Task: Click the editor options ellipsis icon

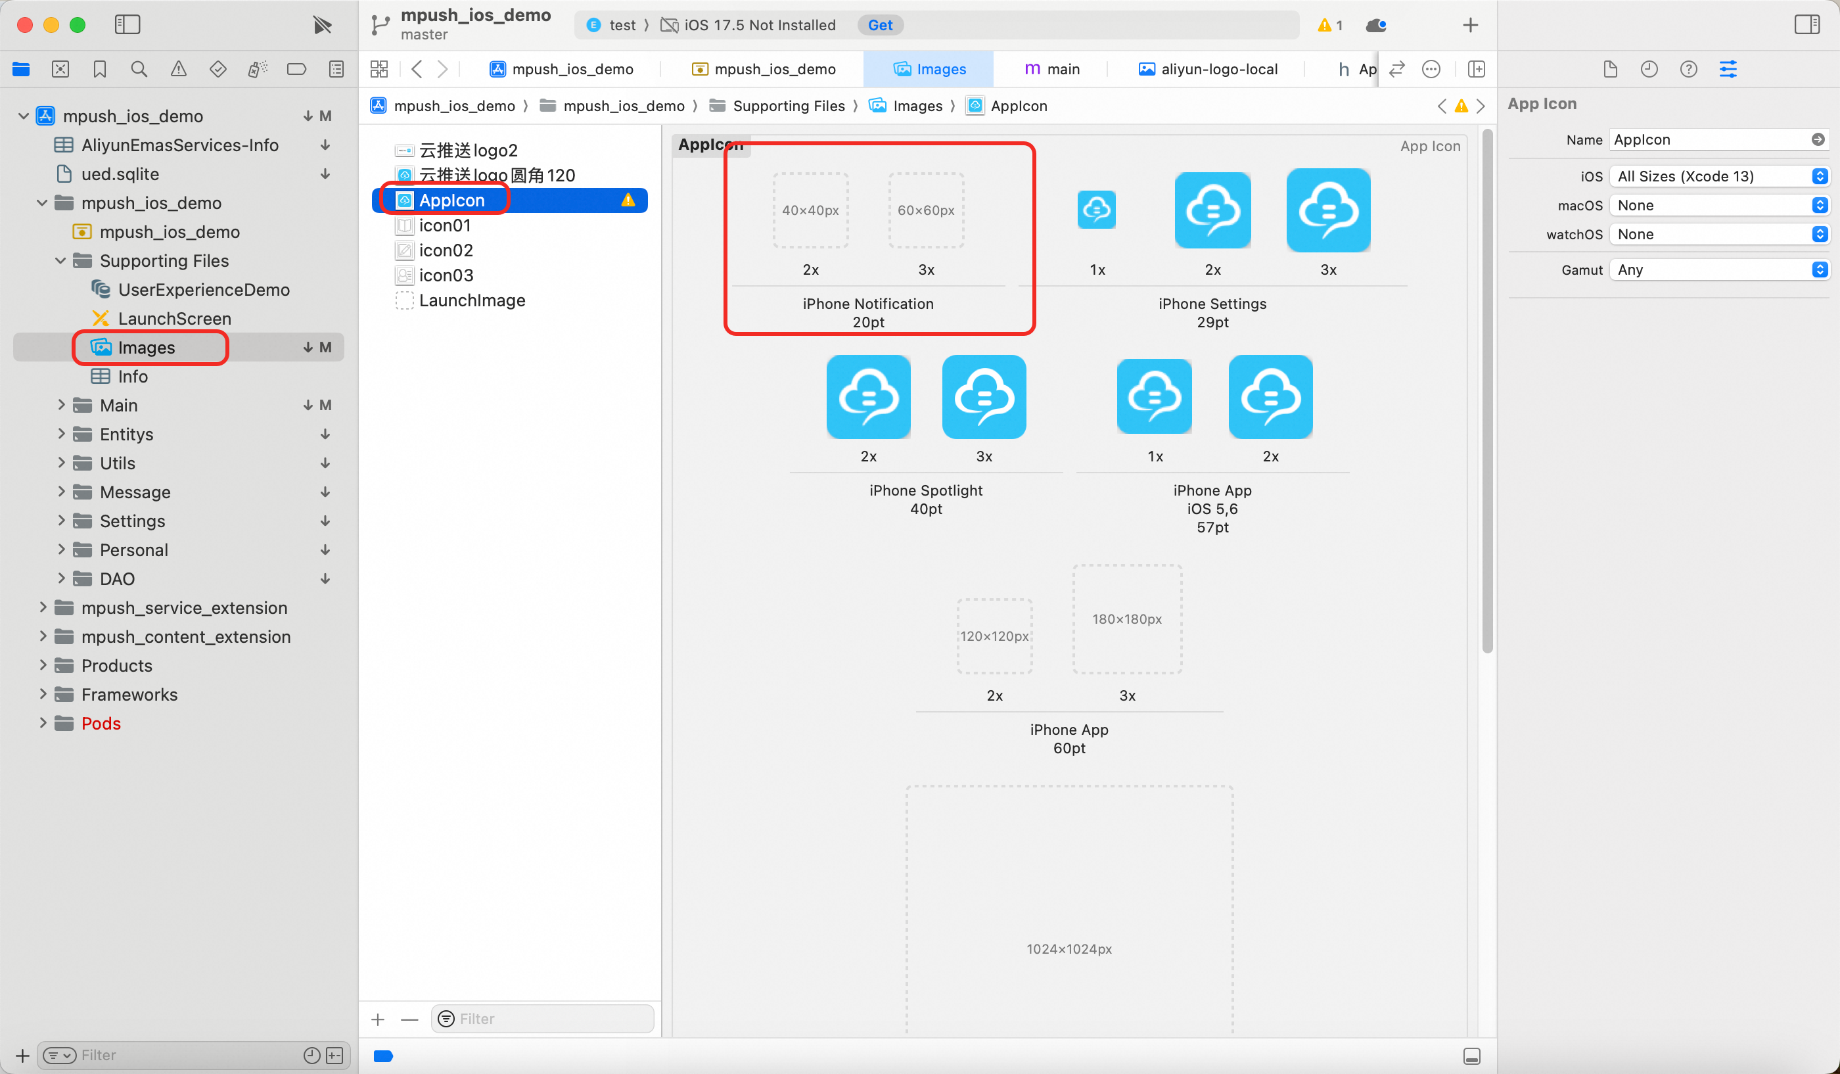Action: click(x=1431, y=70)
